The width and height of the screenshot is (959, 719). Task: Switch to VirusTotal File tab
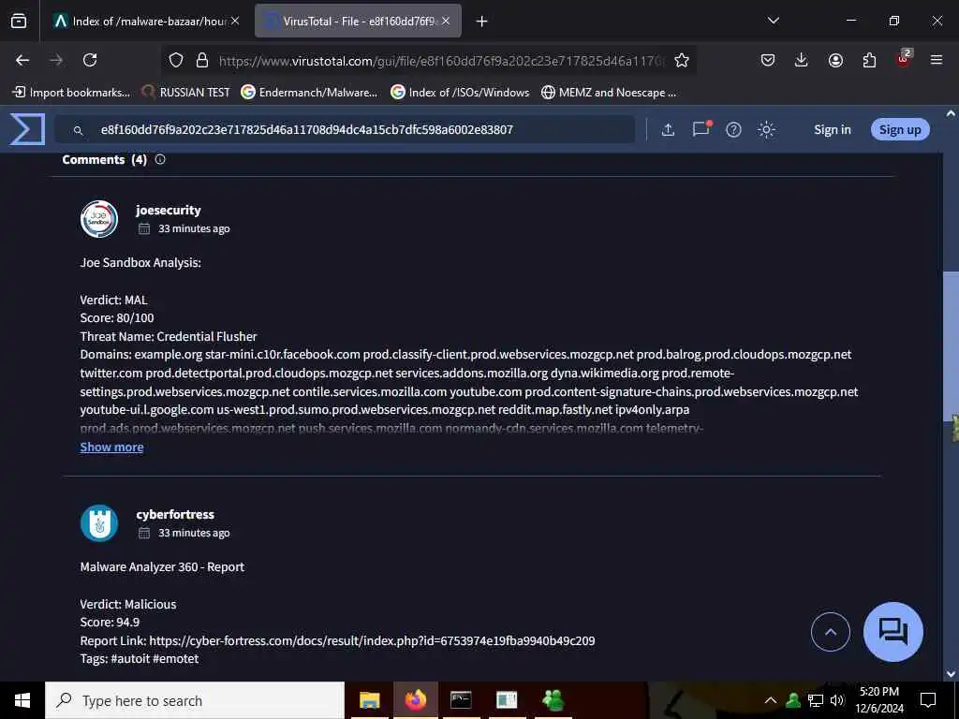click(x=358, y=22)
